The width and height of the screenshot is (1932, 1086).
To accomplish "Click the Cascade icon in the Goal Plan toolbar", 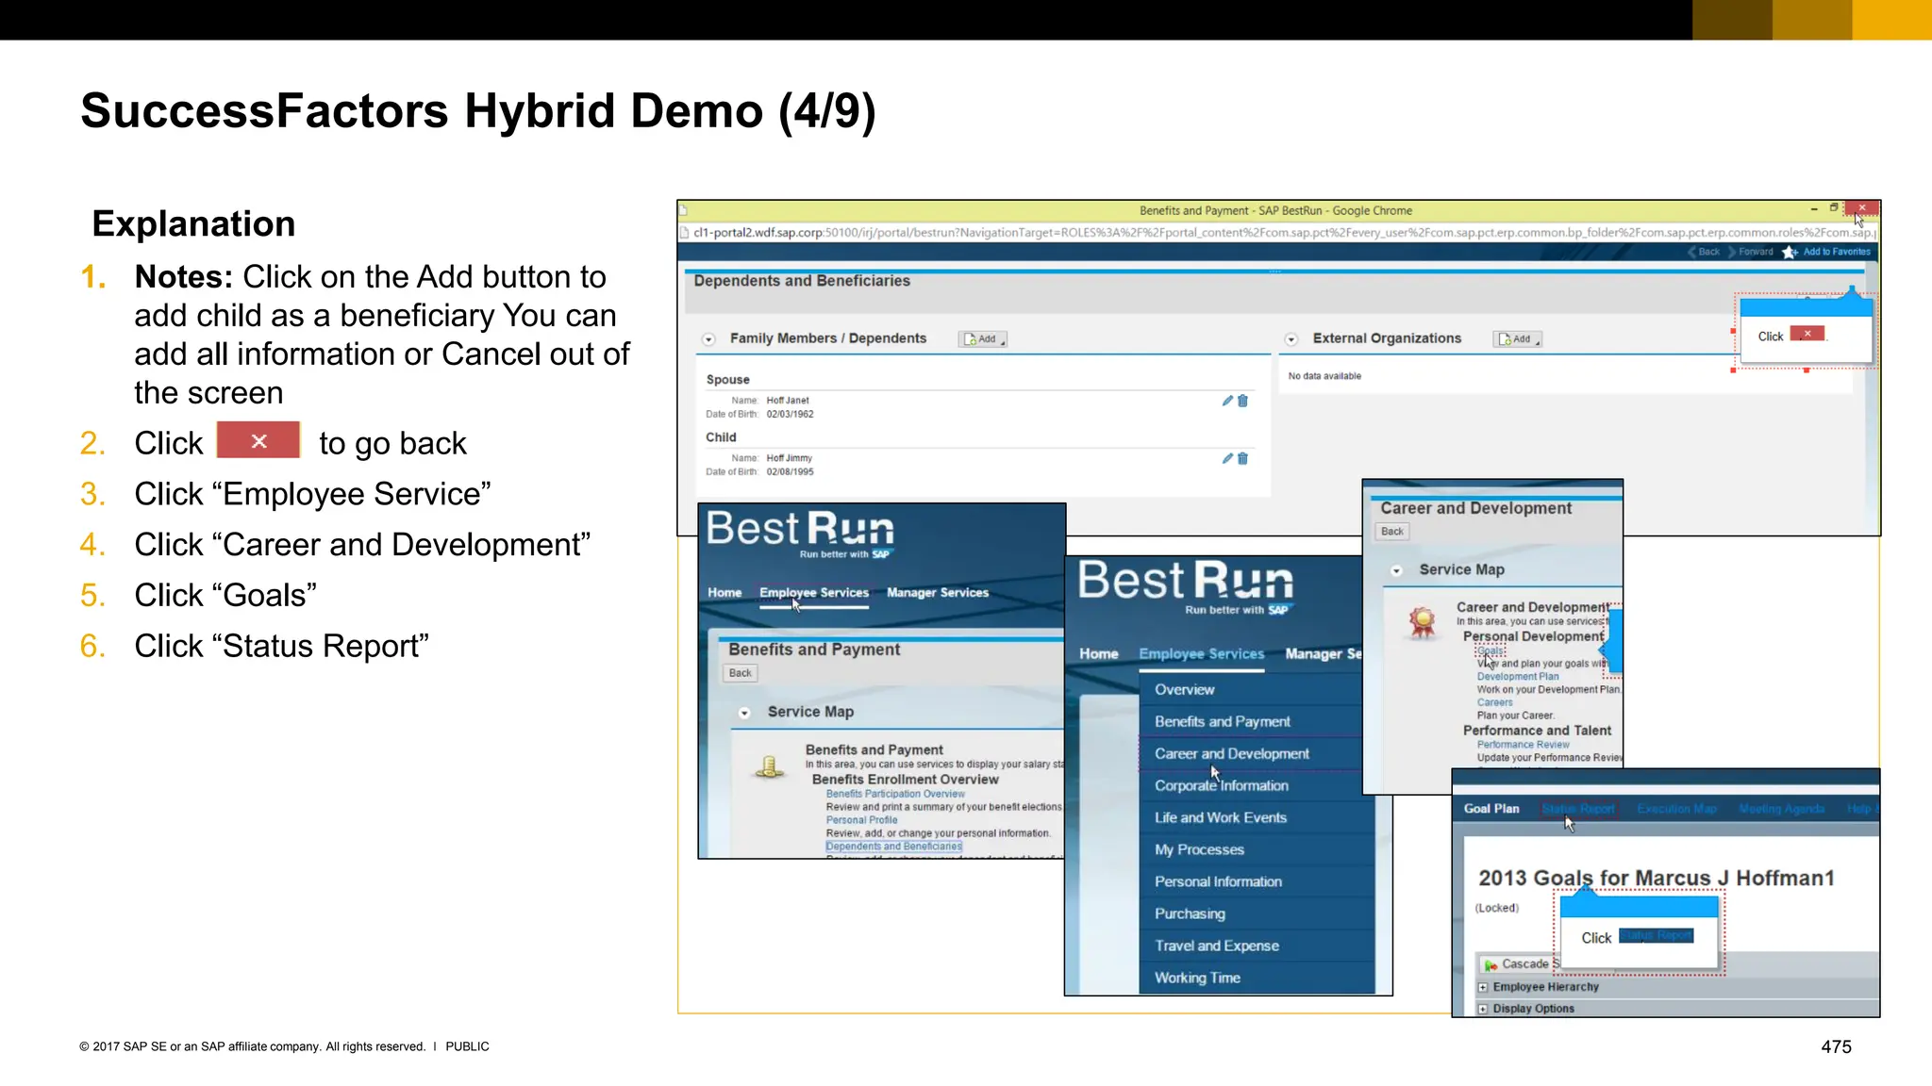I will point(1491,964).
